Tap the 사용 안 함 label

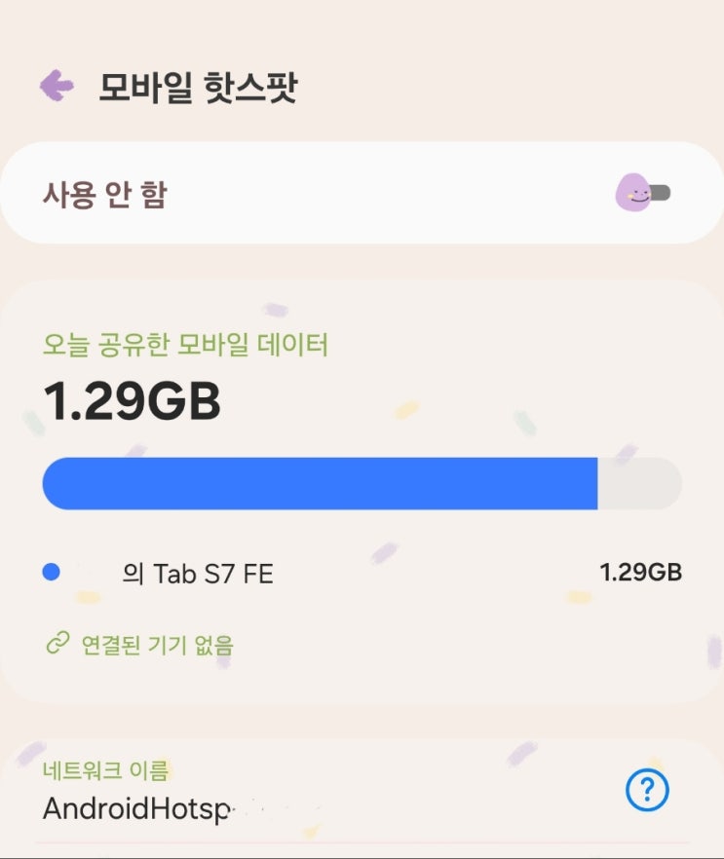click(x=104, y=194)
